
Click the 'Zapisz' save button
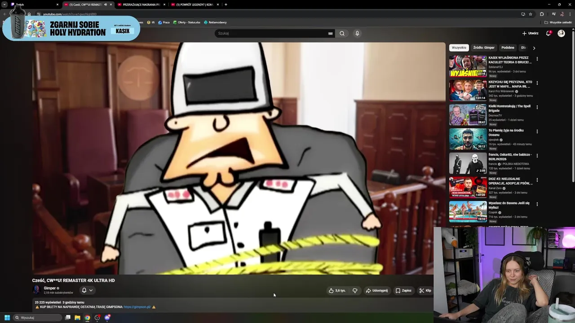403,290
